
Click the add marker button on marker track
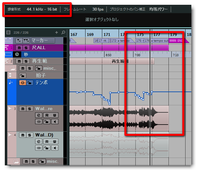coord(19,40)
